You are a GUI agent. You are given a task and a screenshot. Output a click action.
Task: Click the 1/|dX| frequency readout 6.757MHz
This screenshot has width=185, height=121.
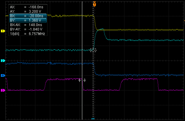[x=37, y=34]
